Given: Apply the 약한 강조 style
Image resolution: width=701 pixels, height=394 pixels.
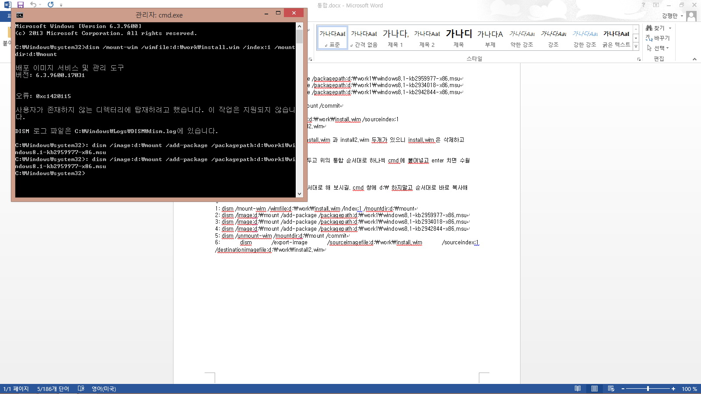Looking at the screenshot, I should pyautogui.click(x=521, y=38).
